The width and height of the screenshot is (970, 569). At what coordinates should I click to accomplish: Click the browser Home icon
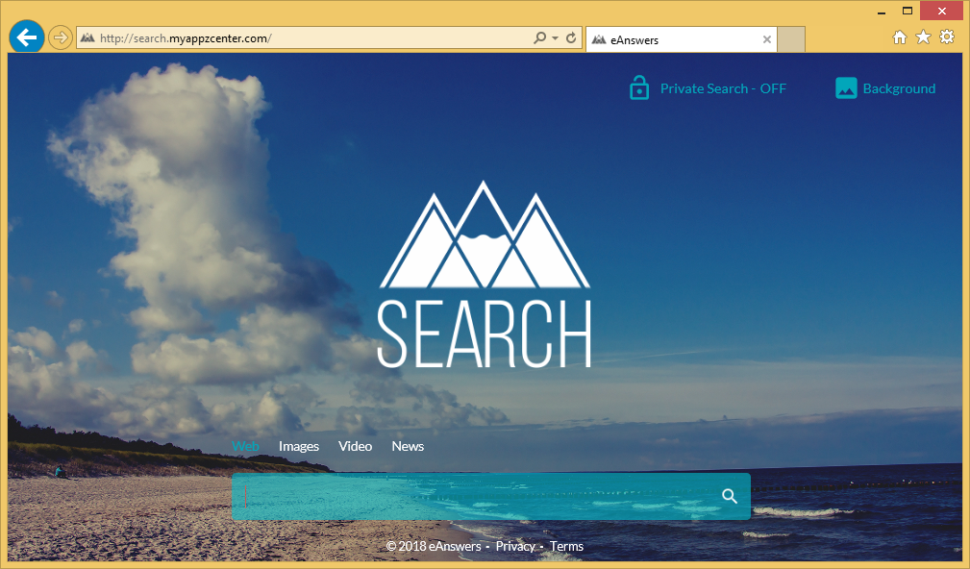900,37
